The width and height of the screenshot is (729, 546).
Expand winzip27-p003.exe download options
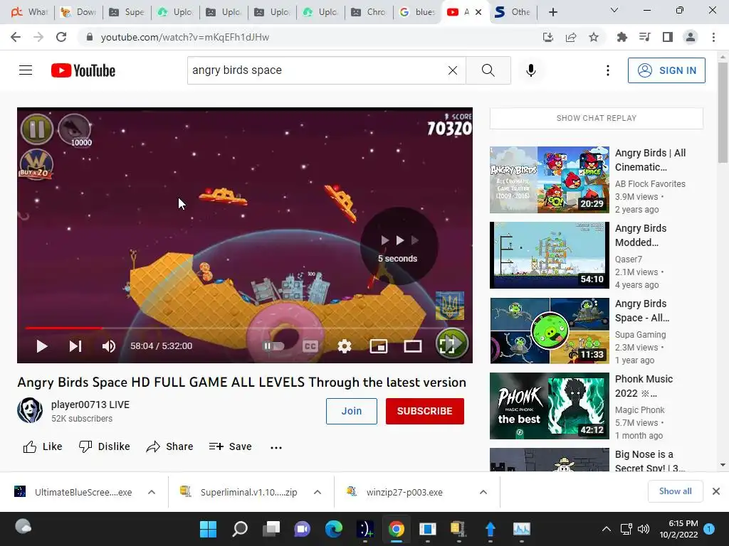pos(483,492)
